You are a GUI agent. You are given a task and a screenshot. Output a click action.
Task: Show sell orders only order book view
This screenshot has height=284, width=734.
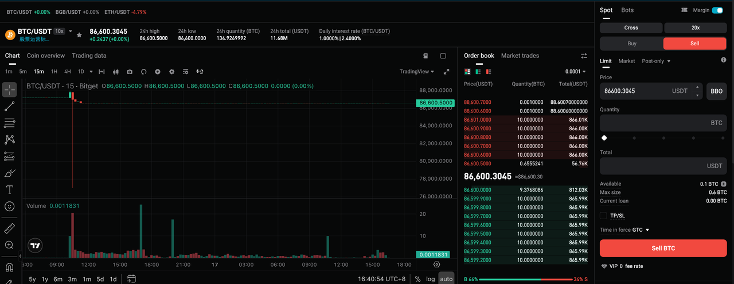(x=489, y=72)
